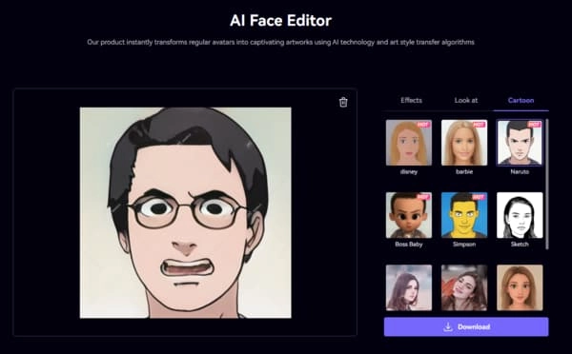Click the Sketch label text

520,244
